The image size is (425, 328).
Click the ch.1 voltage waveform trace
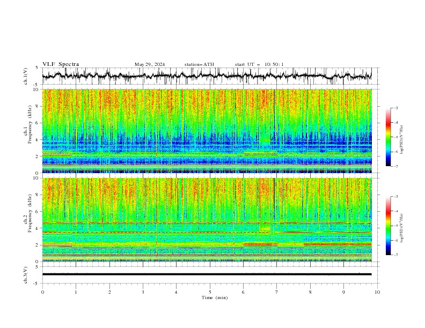point(207,76)
